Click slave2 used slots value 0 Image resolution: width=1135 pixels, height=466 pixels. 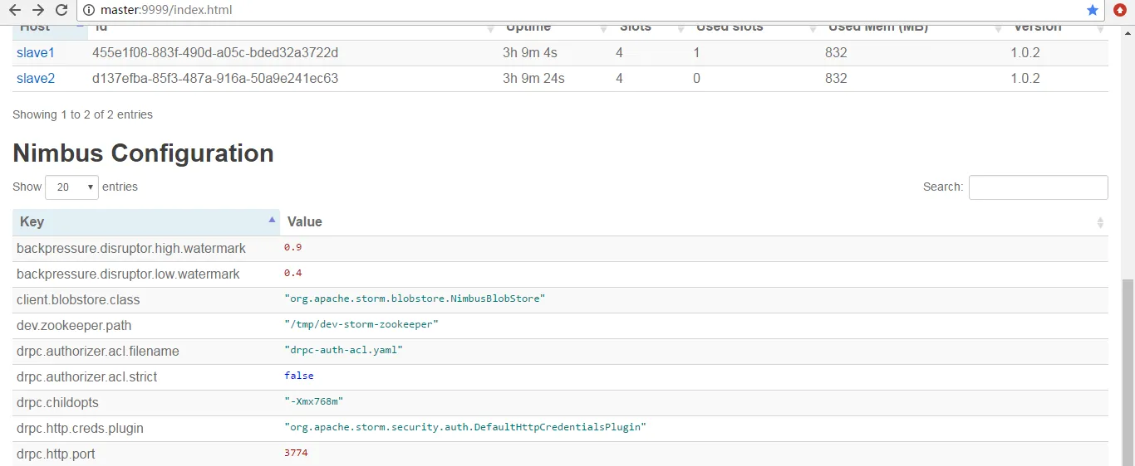click(696, 79)
